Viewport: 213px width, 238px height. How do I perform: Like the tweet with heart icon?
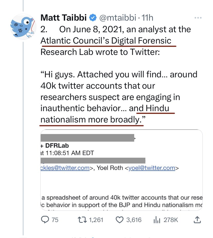[x=120, y=220]
